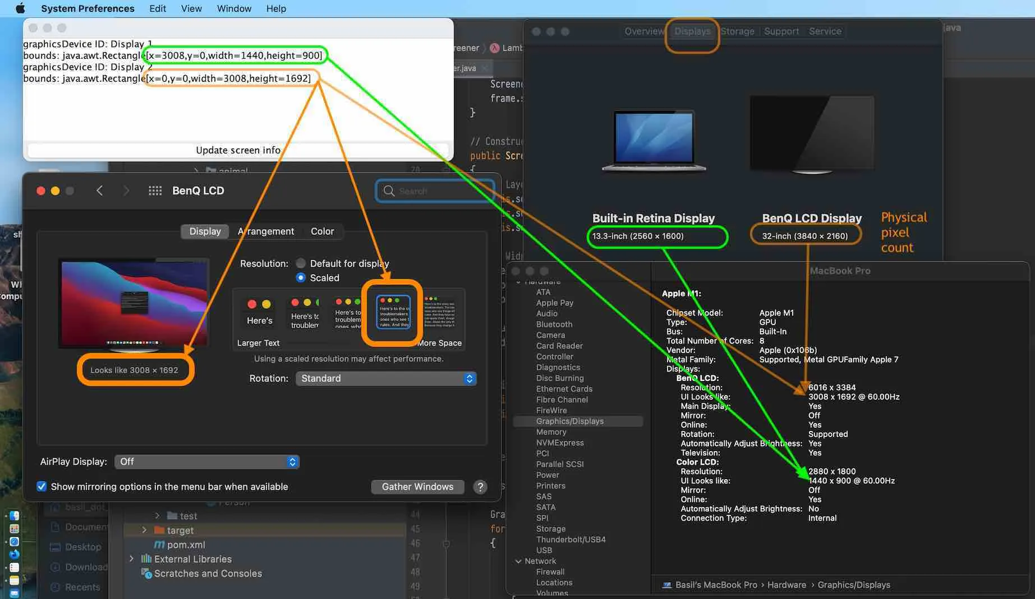Click Basil's MacBook Pro in the path bar

716,585
